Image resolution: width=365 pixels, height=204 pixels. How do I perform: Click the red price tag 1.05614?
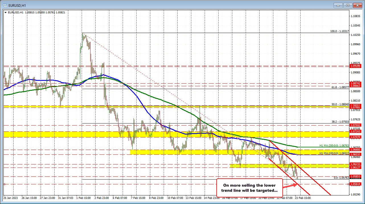pyautogui.click(x=356, y=184)
